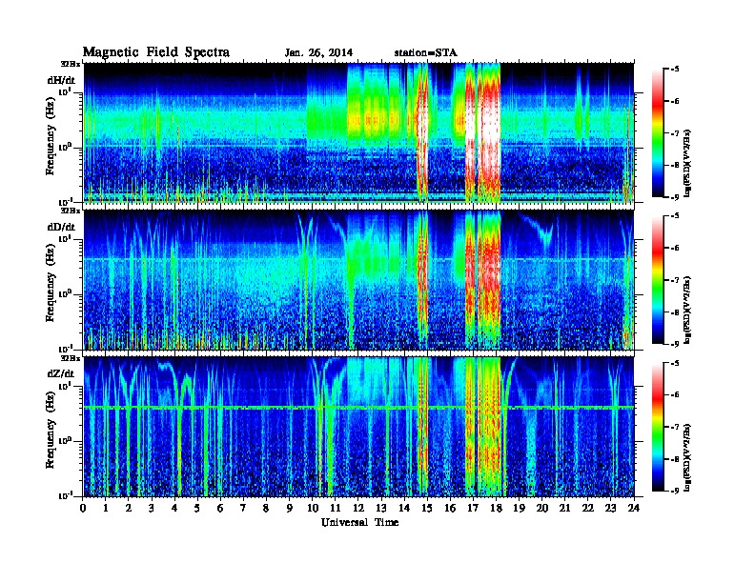755x583 pixels.
Task: Click the "-6" tick on dD/dt color scale
Action: pyautogui.click(x=674, y=249)
